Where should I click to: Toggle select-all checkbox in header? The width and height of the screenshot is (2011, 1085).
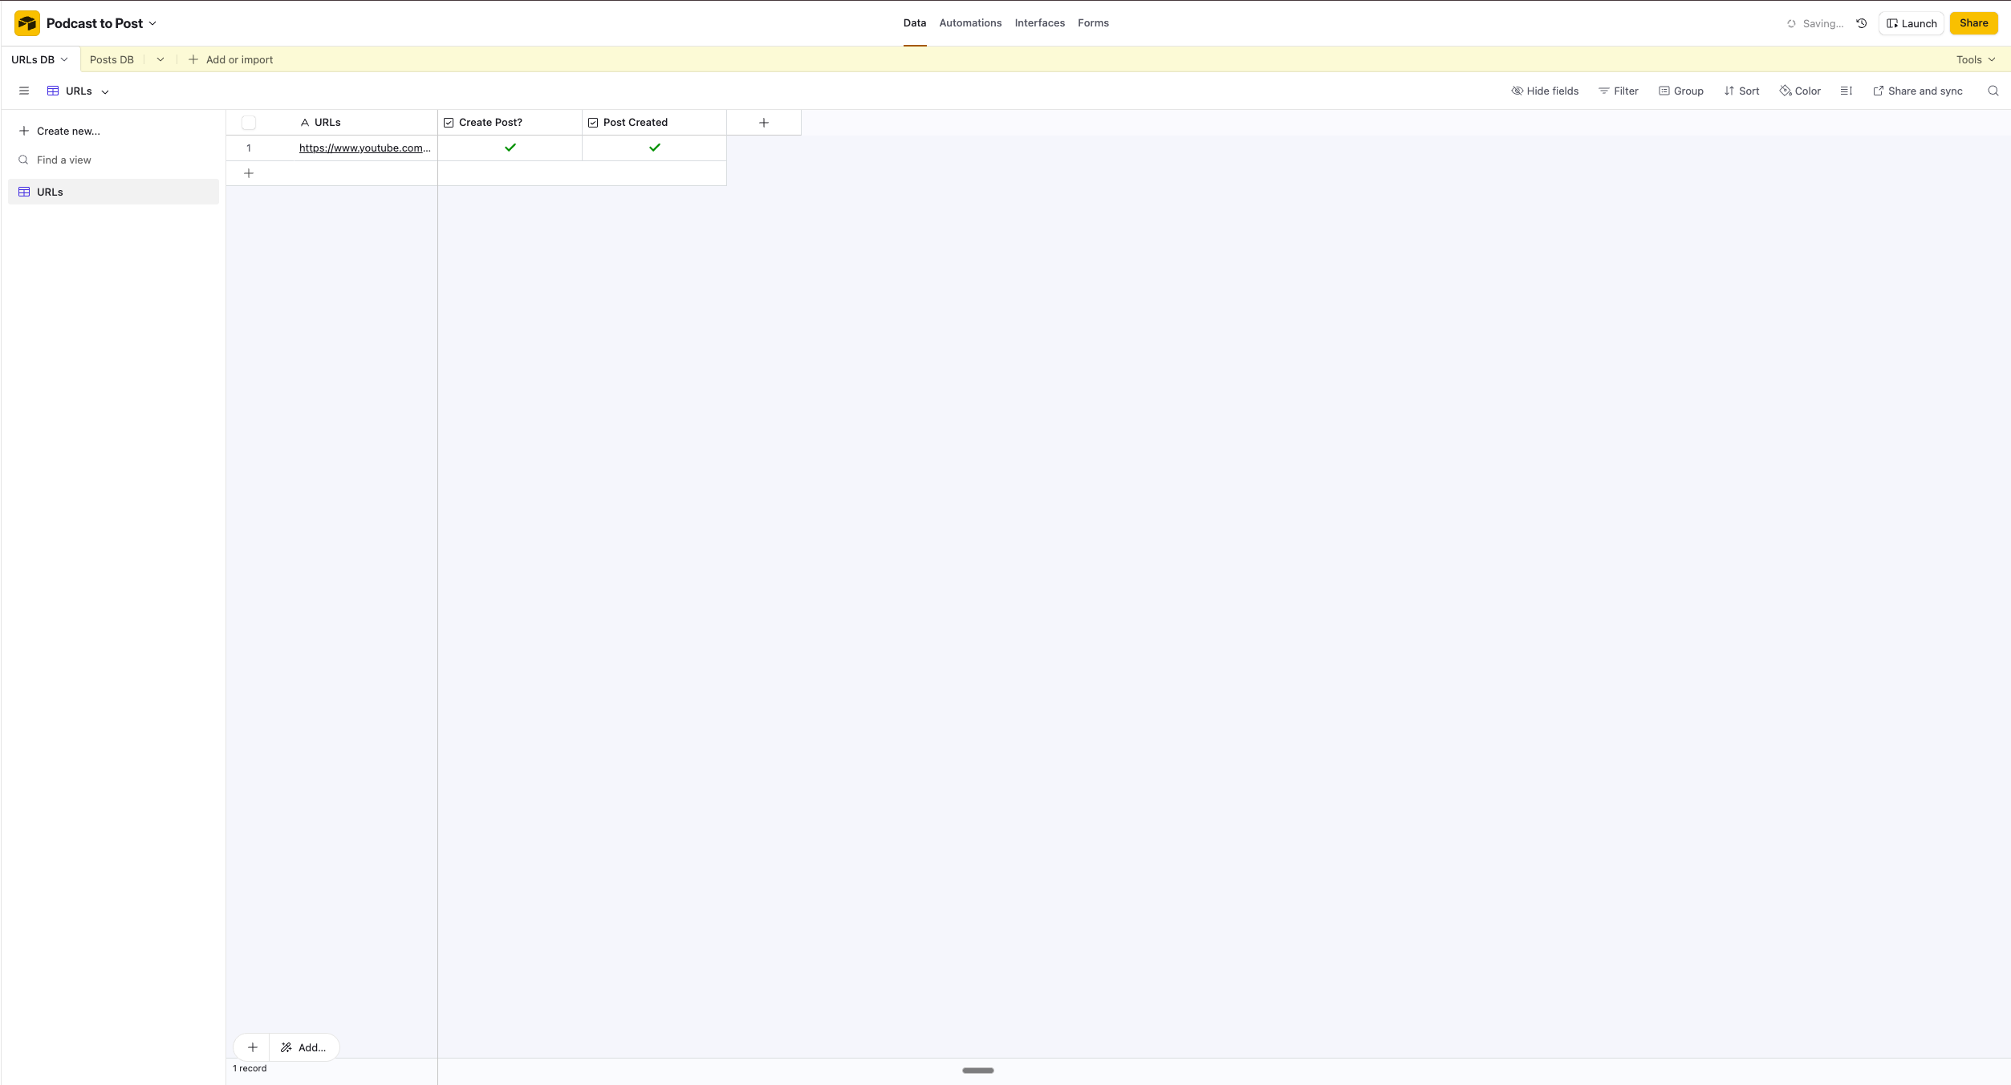click(249, 123)
